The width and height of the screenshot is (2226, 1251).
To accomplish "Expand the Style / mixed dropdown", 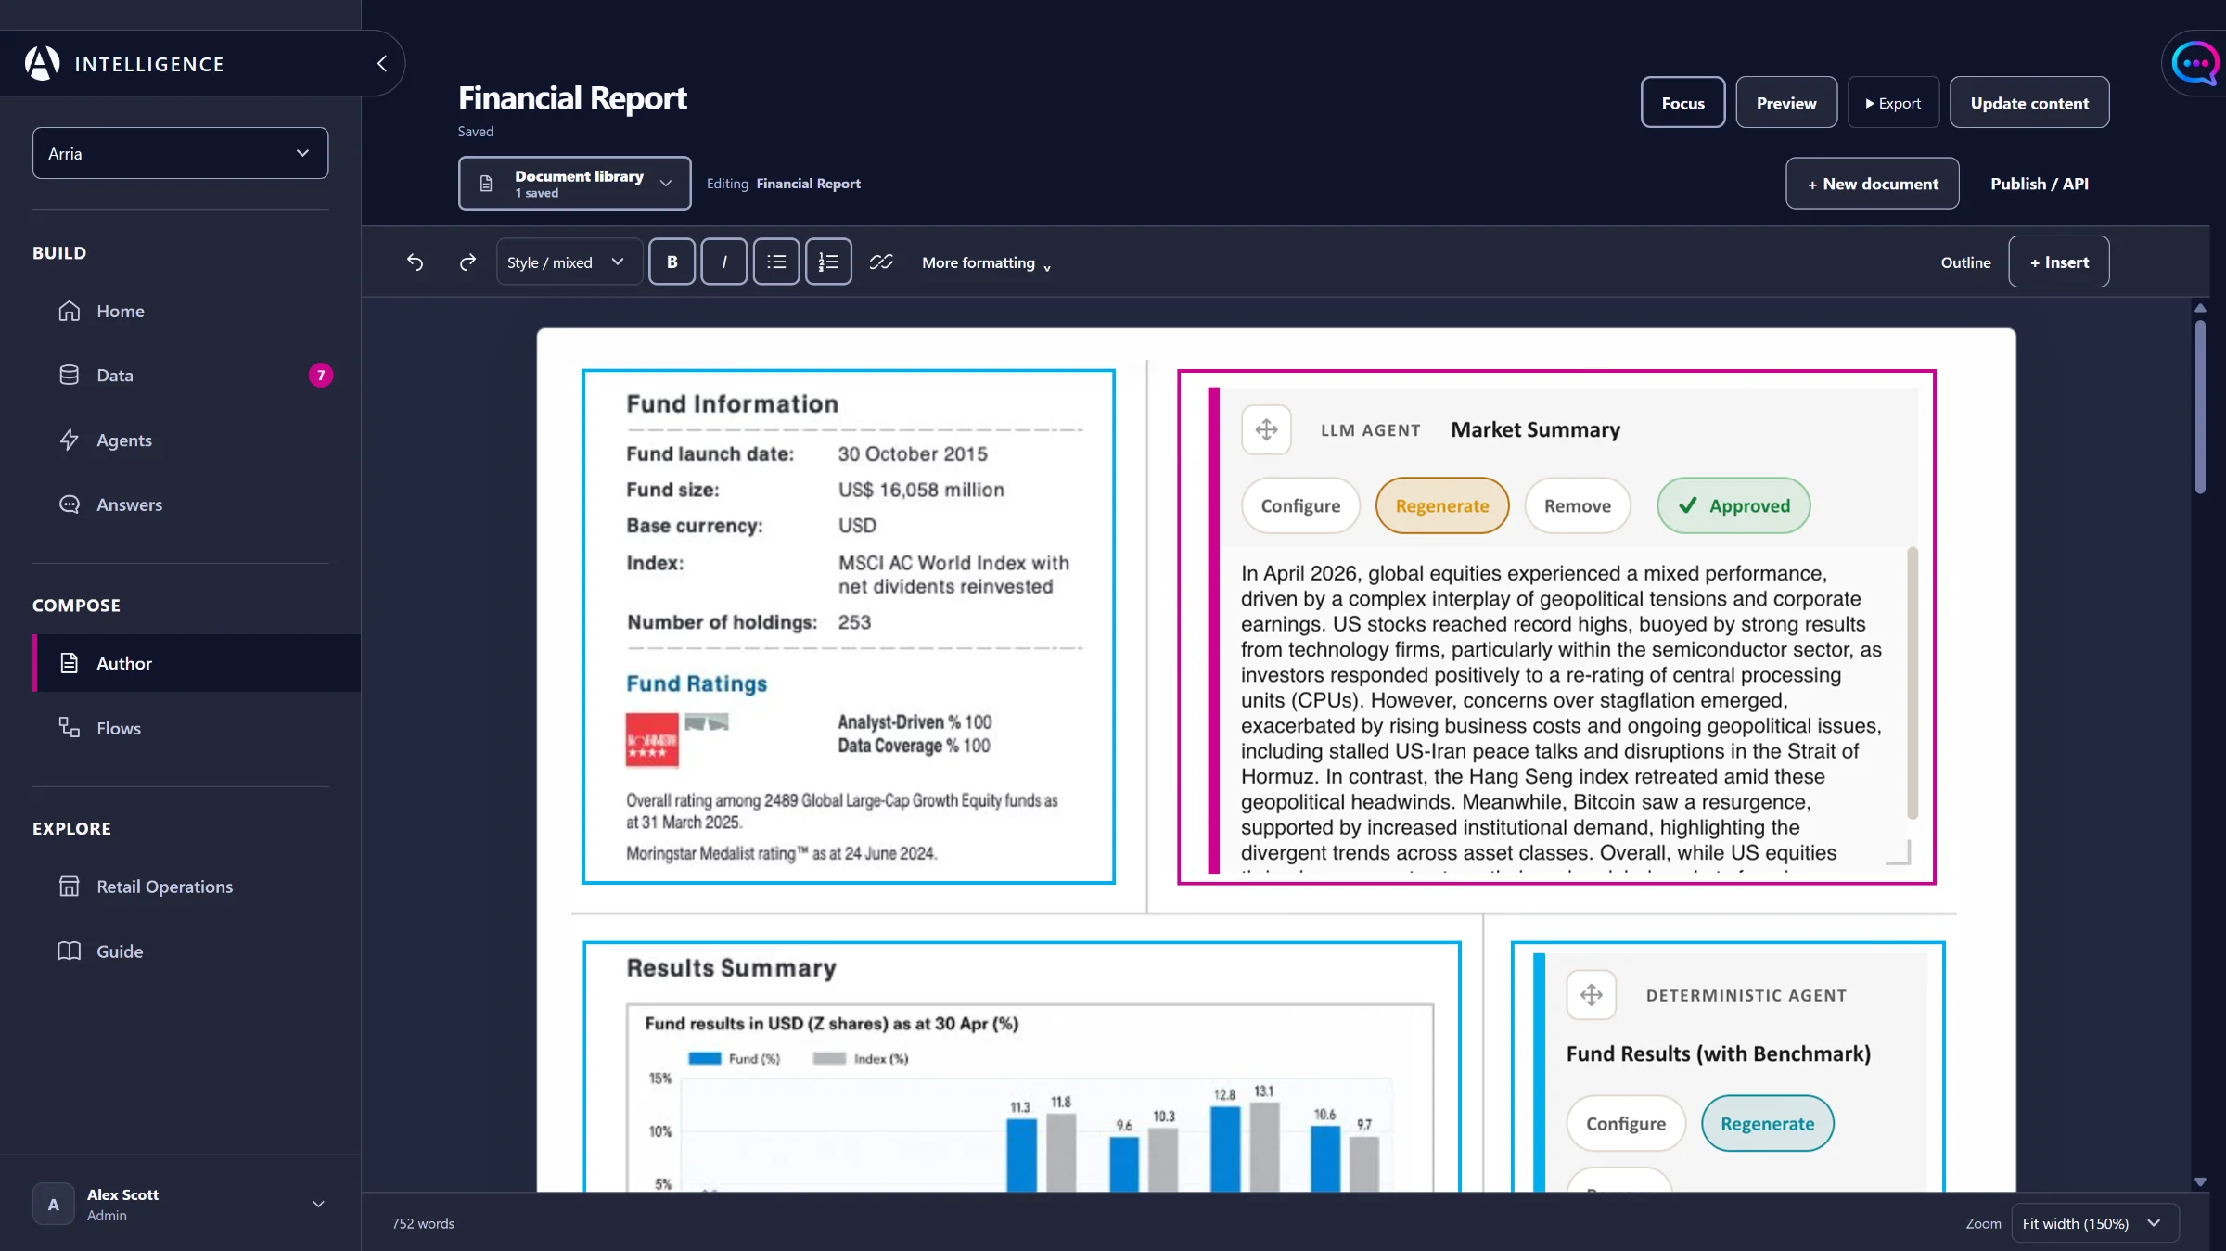I will 567,262.
